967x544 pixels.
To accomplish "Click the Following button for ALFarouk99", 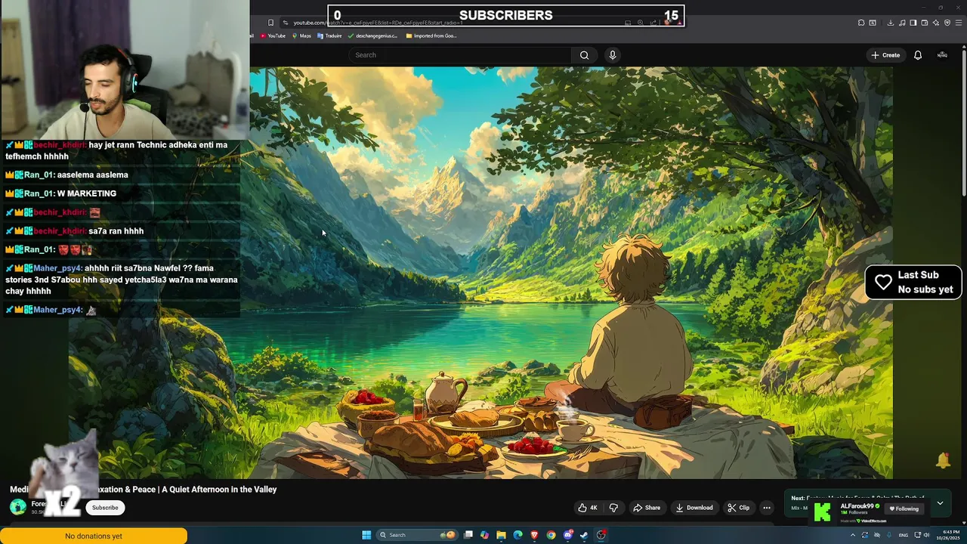I will point(904,508).
